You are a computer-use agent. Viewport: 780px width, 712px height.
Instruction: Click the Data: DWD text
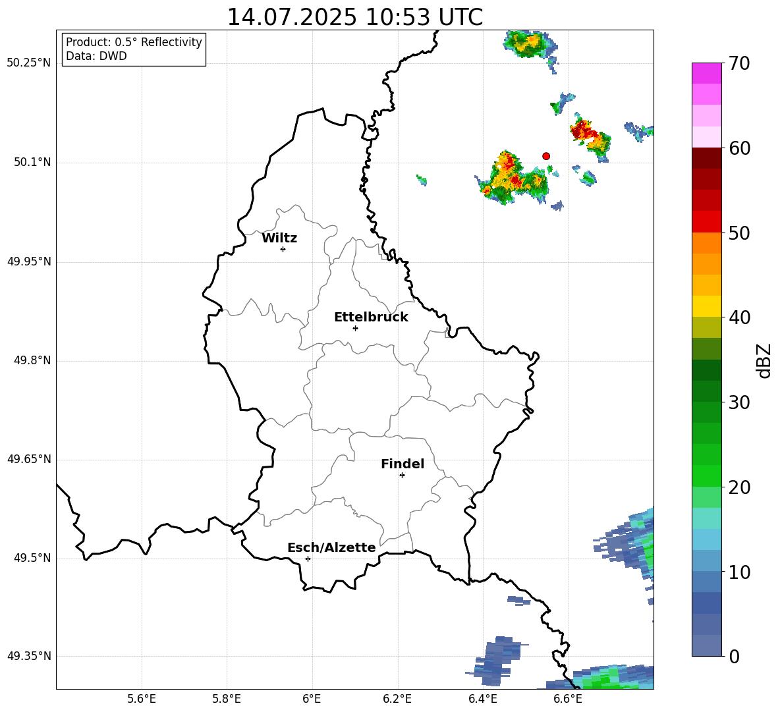click(96, 56)
